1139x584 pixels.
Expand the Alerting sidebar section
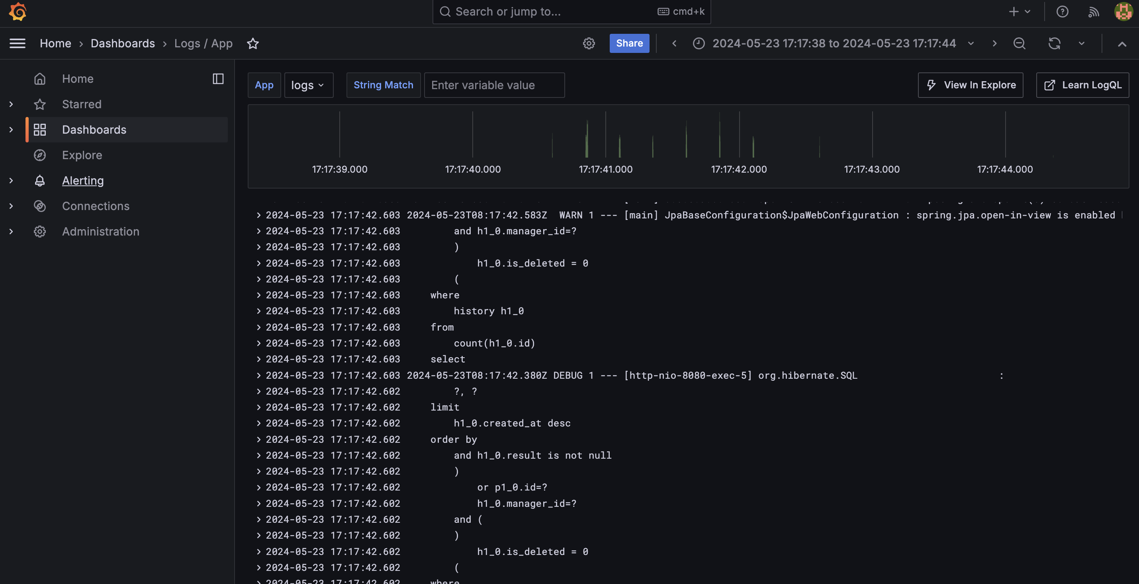[x=11, y=181]
